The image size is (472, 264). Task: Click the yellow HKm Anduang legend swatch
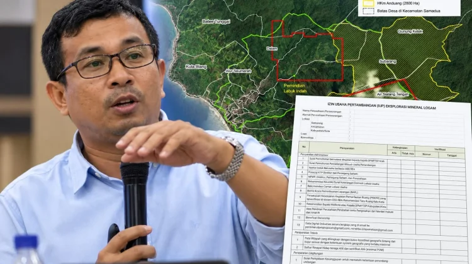tap(368, 3)
